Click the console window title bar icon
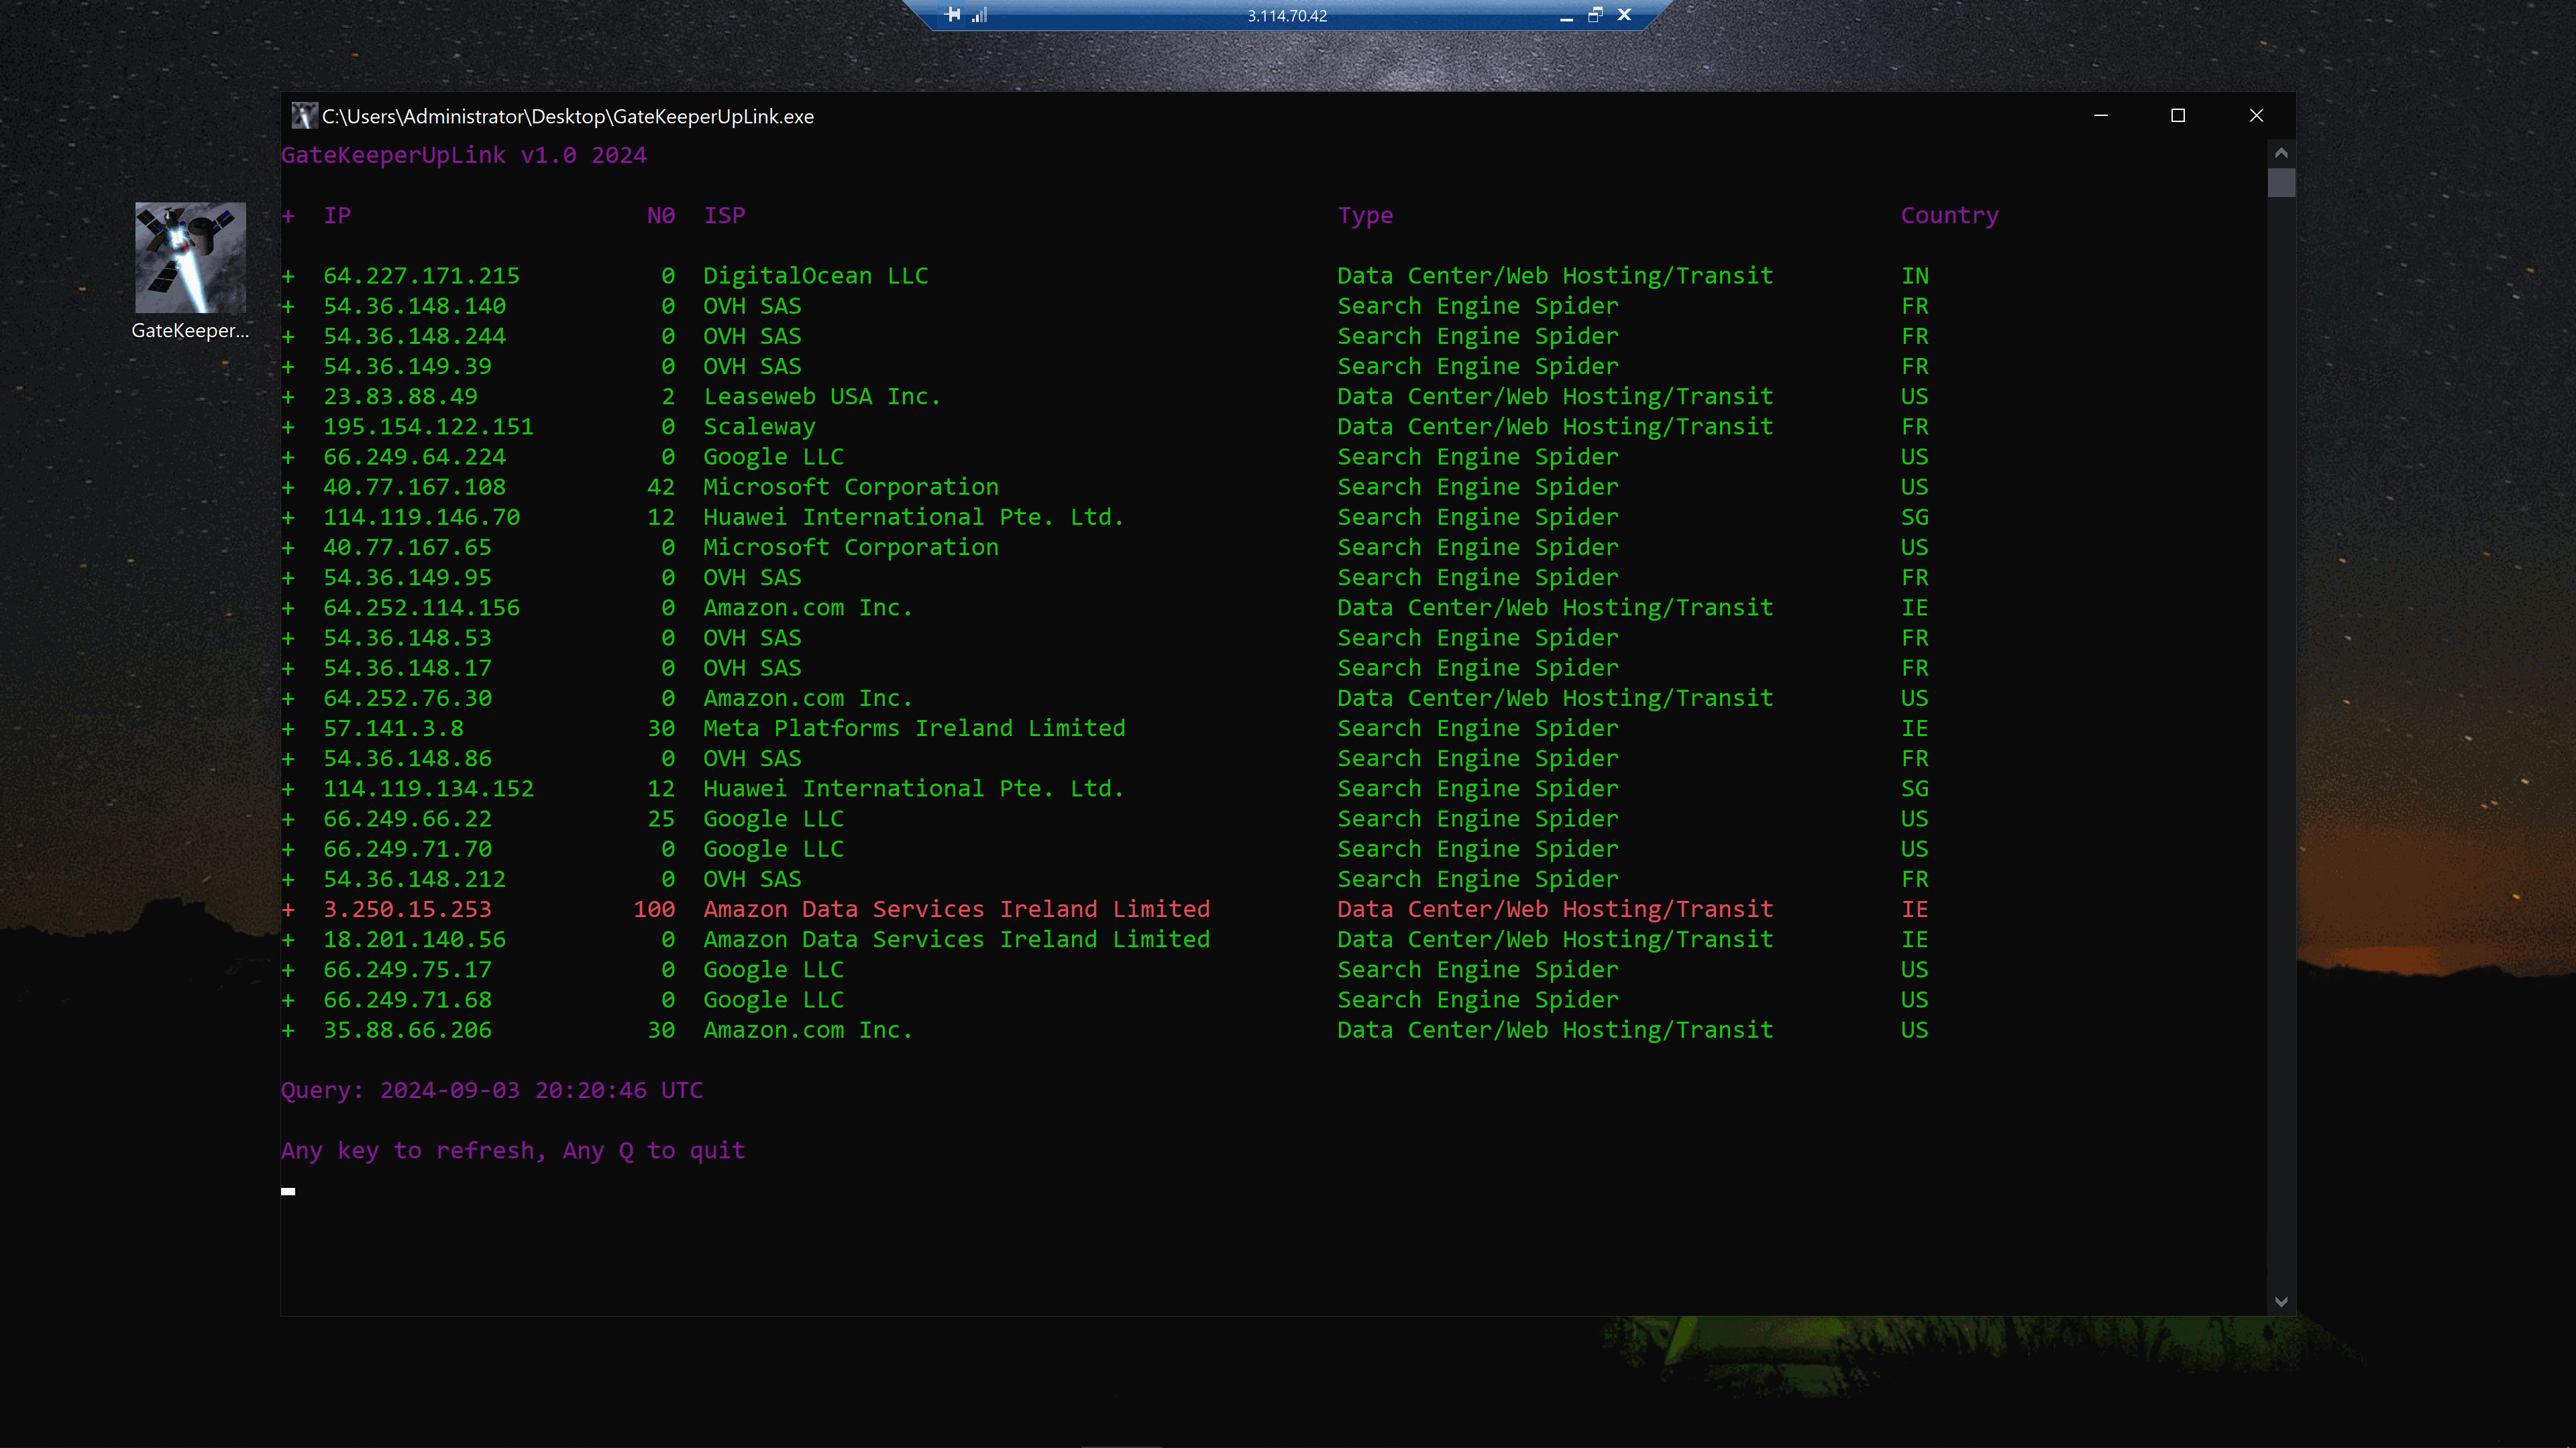 point(304,116)
